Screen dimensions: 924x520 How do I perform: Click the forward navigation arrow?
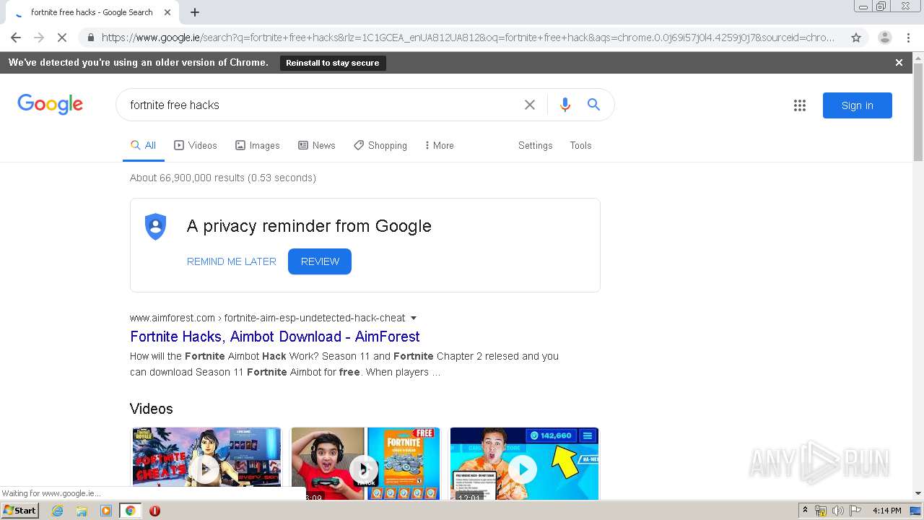[x=39, y=38]
